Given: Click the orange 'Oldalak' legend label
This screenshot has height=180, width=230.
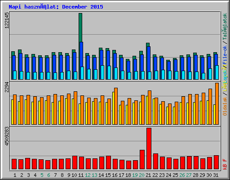Looking at the screenshot, I should coord(225,106).
